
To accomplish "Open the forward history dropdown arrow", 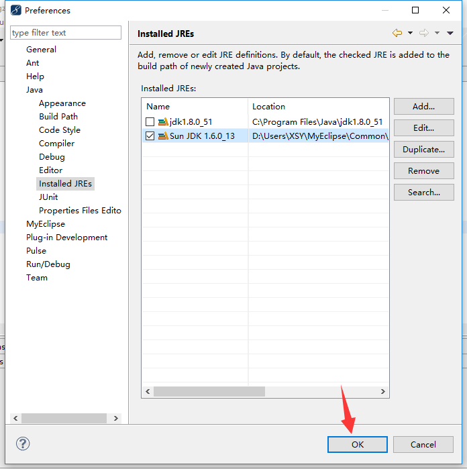I will (437, 33).
